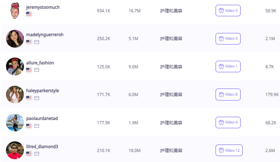
Task: Click the email icon under madelynguerreroh
Action: coord(37,42)
